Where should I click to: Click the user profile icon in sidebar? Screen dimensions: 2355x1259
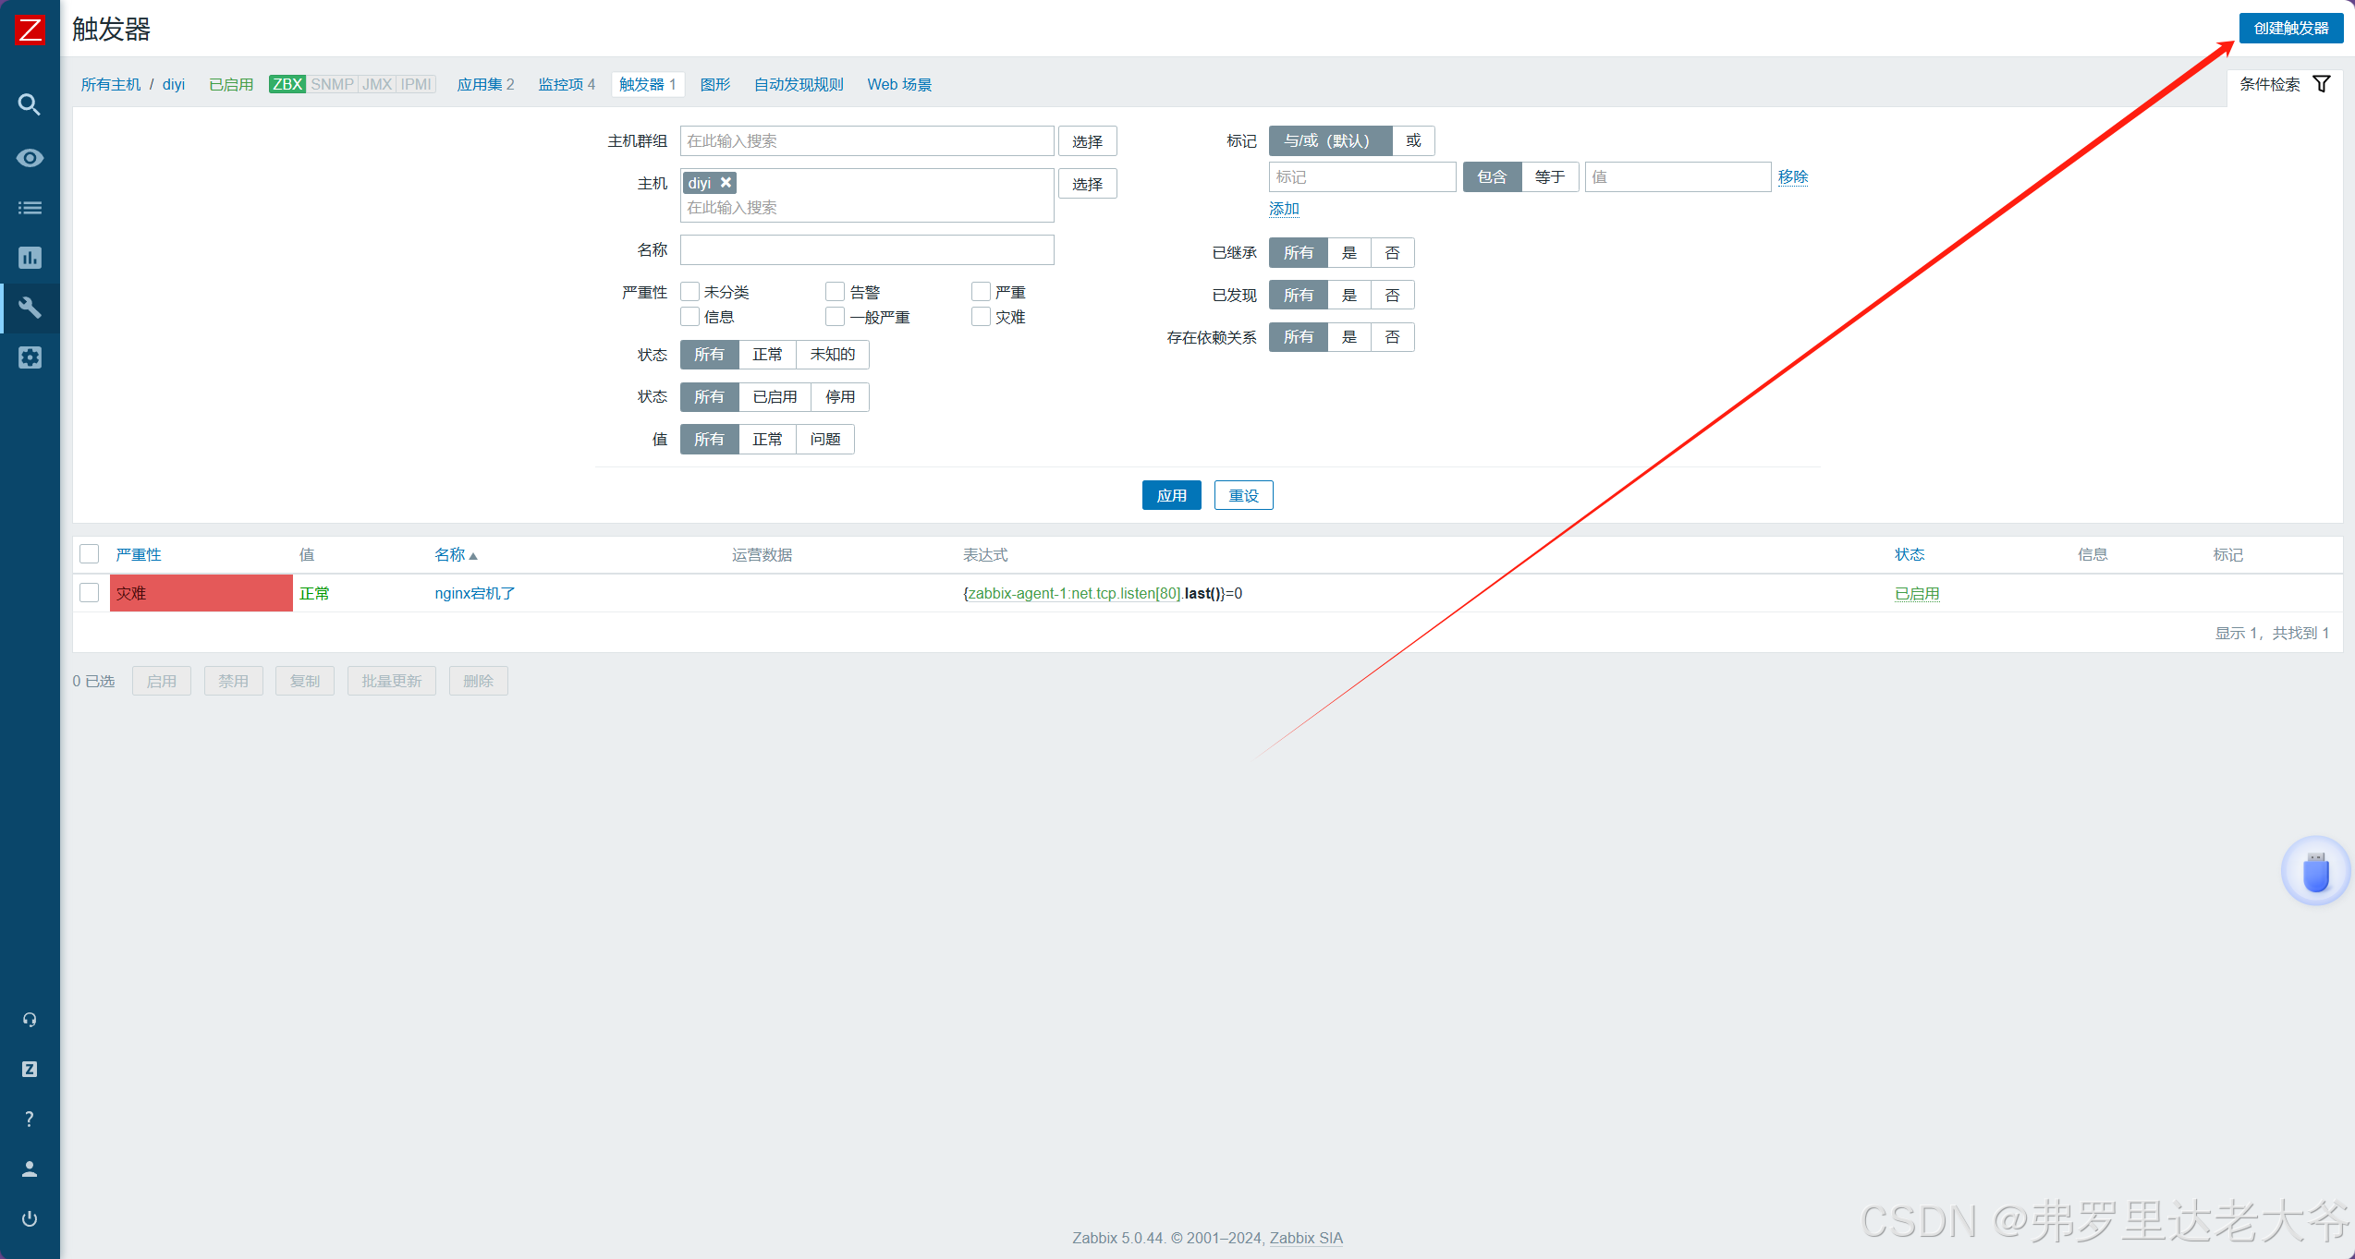point(30,1168)
